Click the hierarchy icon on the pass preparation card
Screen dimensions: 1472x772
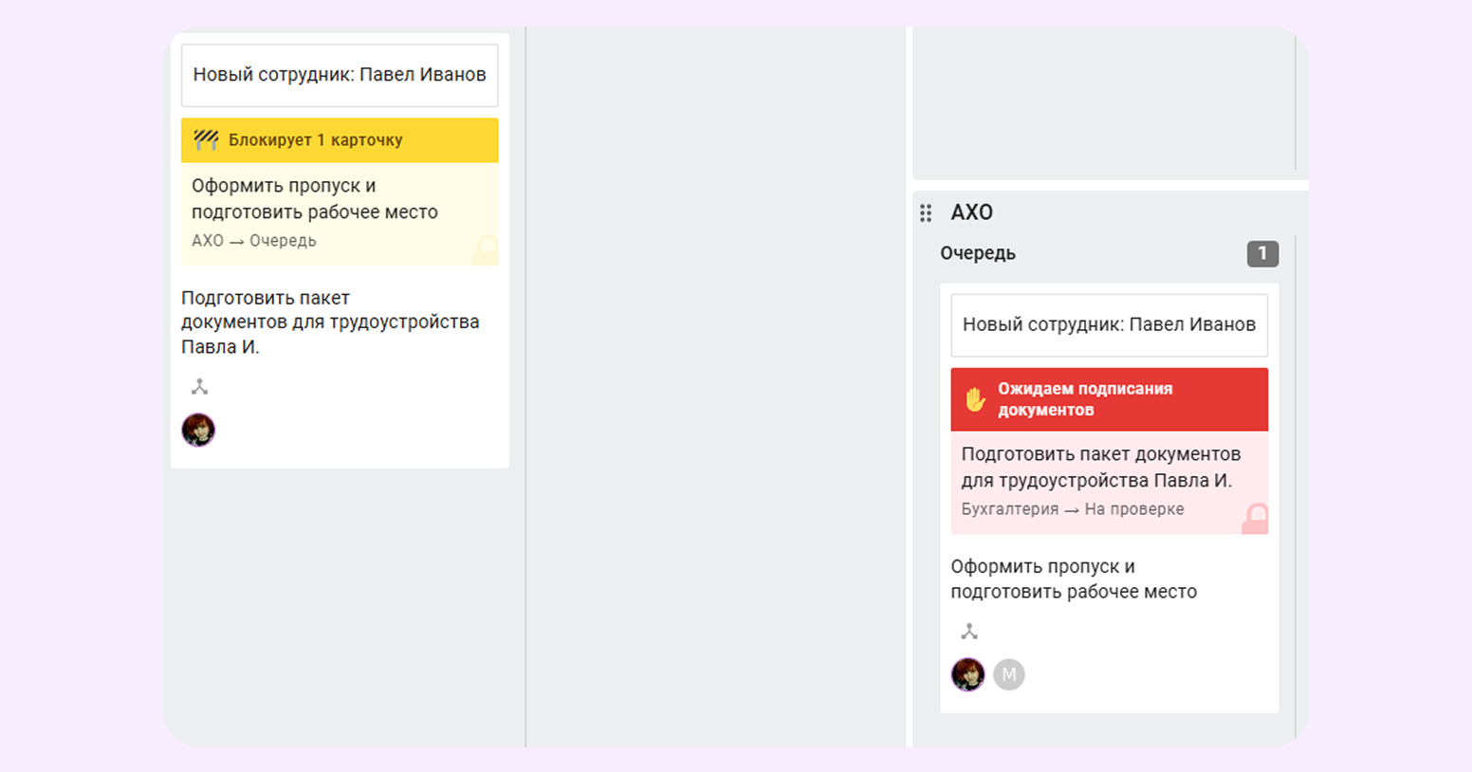[x=968, y=632]
